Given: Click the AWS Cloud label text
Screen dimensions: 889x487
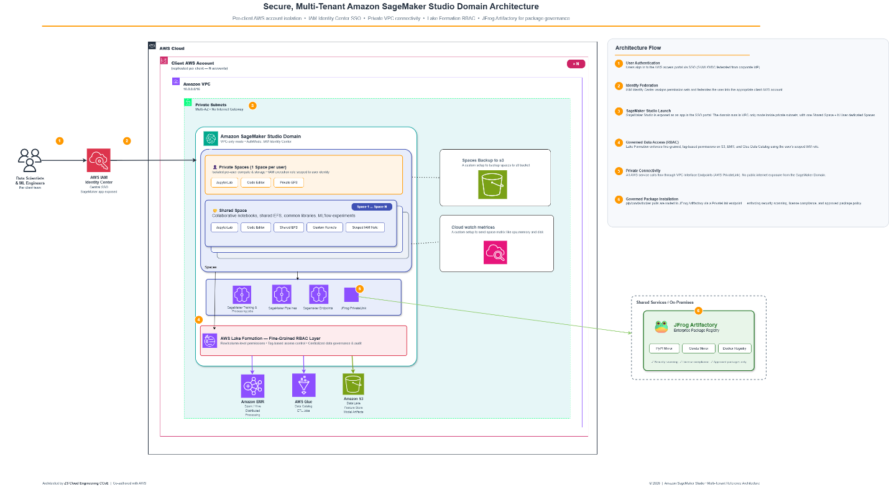Looking at the screenshot, I should click(172, 48).
